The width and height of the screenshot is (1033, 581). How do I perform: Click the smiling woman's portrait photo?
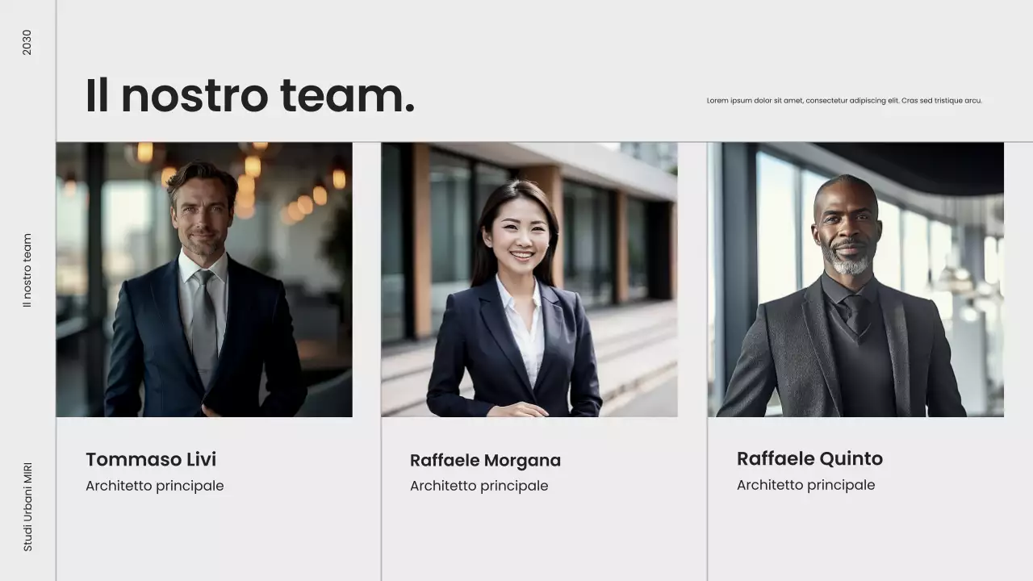(x=529, y=280)
